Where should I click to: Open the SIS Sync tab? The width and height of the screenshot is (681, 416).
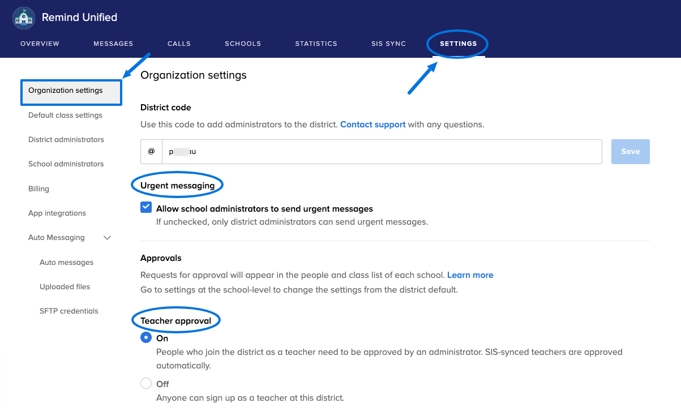pyautogui.click(x=388, y=44)
